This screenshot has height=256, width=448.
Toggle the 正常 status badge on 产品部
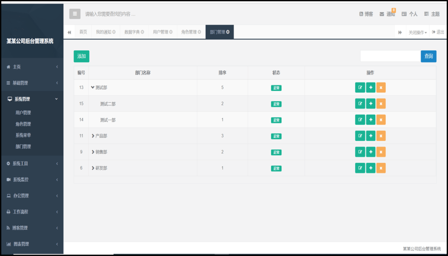tap(276, 136)
